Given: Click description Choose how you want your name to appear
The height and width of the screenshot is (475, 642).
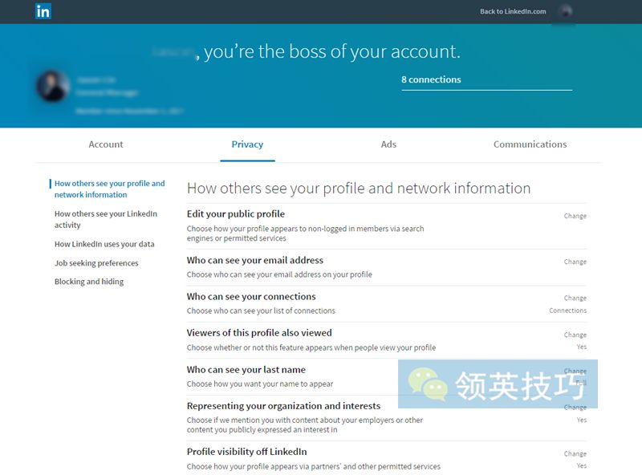Looking at the screenshot, I should pyautogui.click(x=259, y=384).
